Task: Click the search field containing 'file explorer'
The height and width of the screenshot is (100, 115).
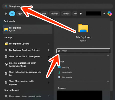Action: point(57,6)
